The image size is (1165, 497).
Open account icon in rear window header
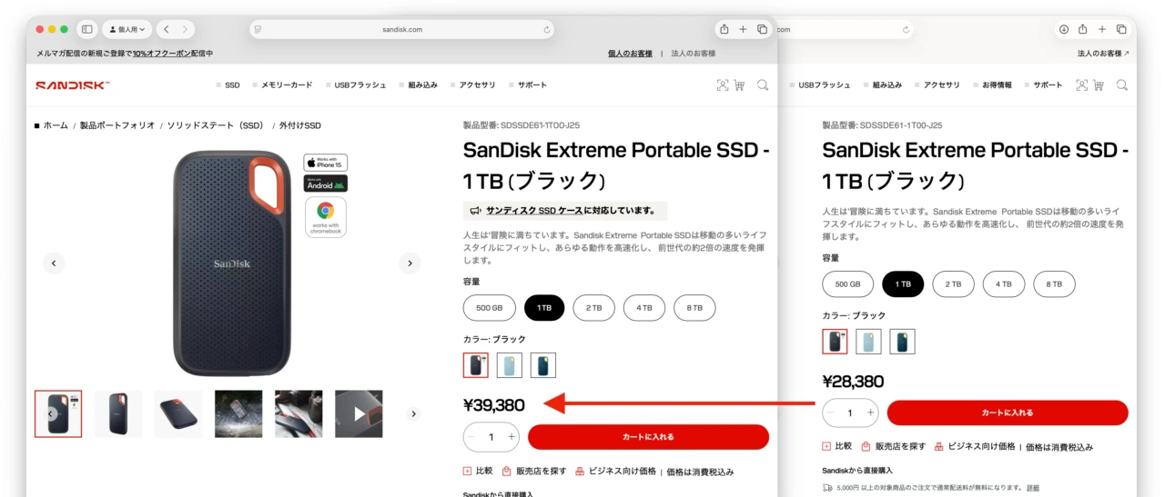pos(1081,84)
